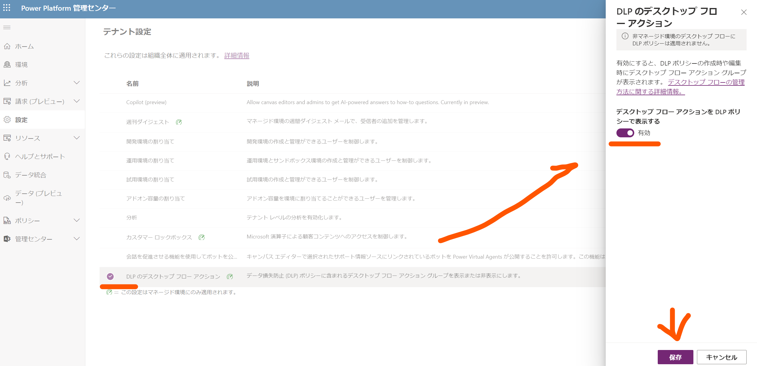Disable the デスクトップ フロー アクション toggle
The height and width of the screenshot is (366, 757).
click(x=625, y=133)
